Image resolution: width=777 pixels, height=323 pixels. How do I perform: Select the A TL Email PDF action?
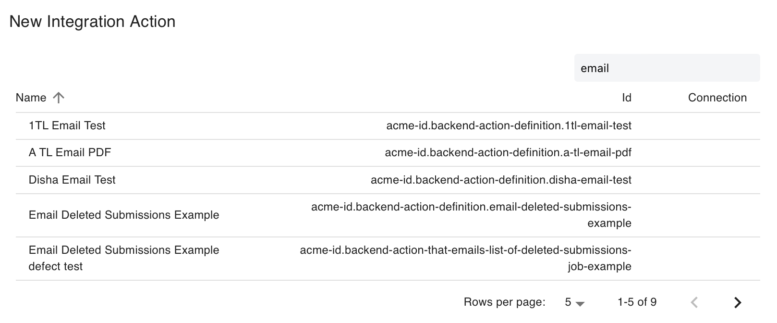point(70,153)
